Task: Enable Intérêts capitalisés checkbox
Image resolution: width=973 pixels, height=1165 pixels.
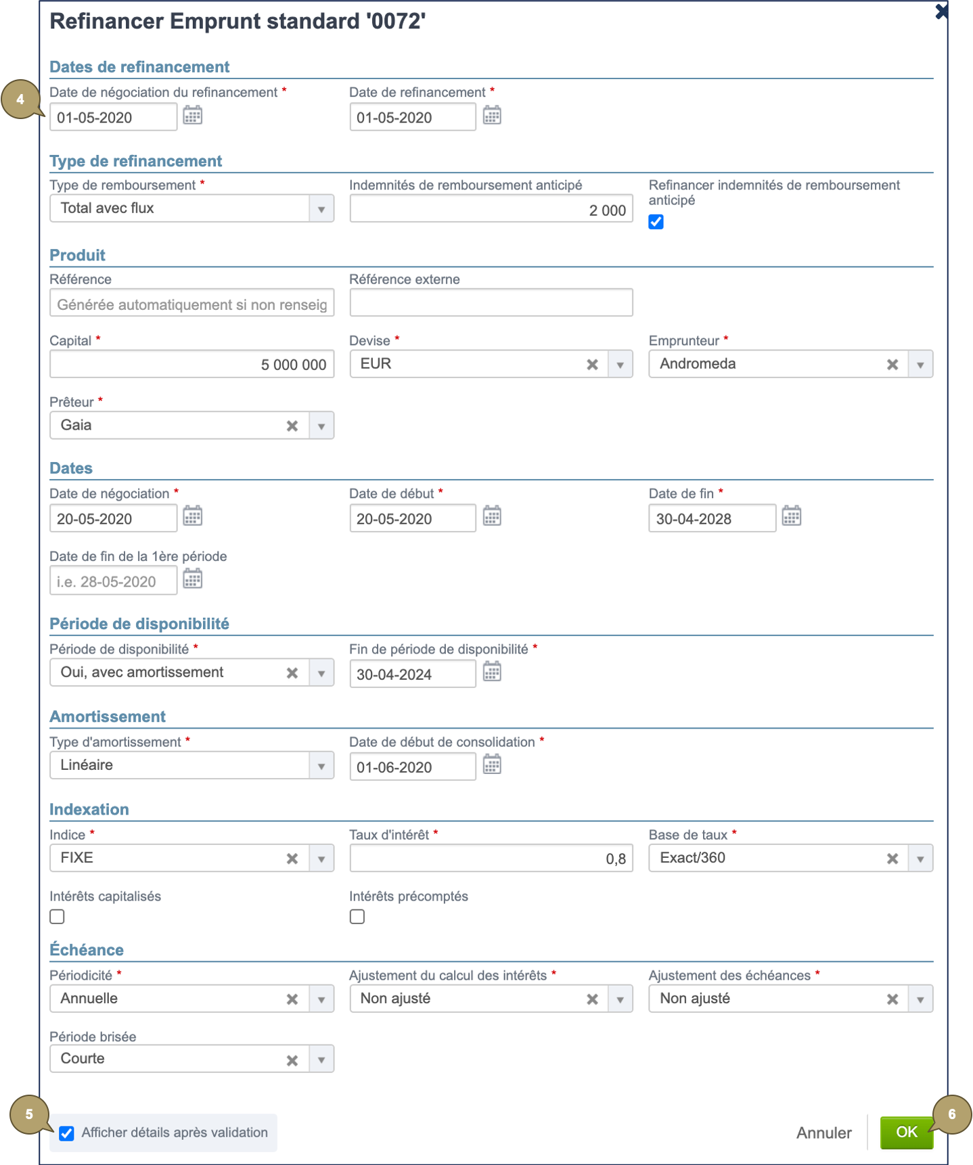Action: [58, 917]
